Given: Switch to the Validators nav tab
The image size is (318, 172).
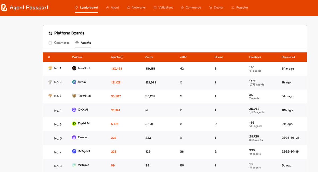Looking at the screenshot, I should tap(163, 8).
